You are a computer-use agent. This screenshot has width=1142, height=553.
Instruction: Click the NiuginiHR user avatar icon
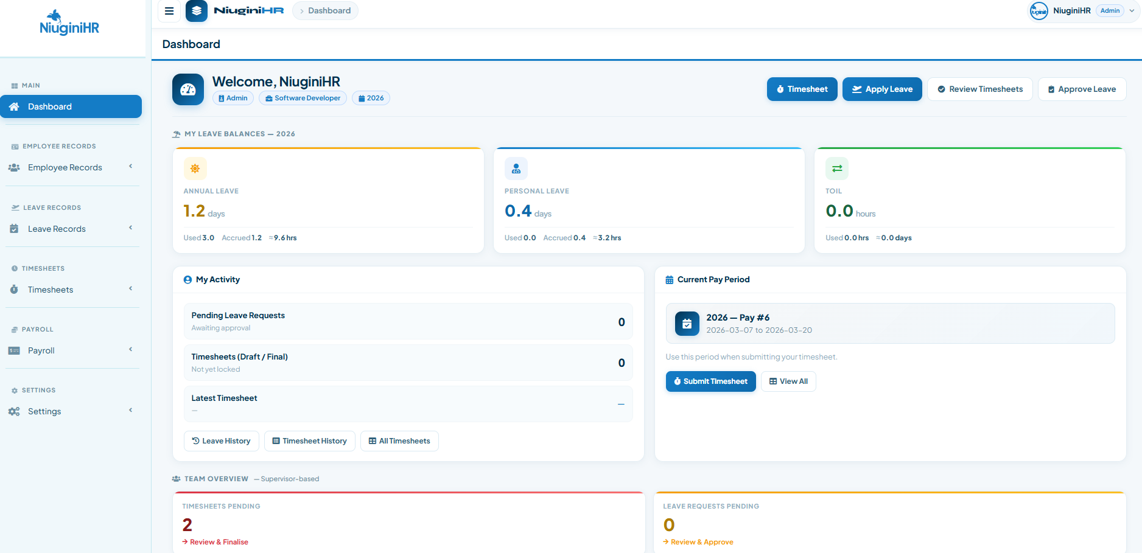coord(1039,11)
